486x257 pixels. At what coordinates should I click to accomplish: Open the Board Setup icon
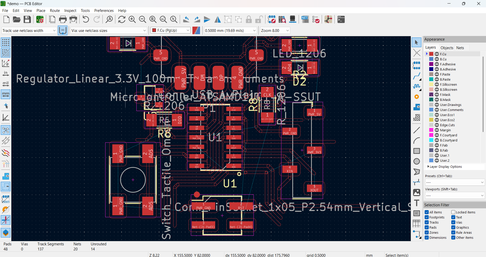[40, 20]
